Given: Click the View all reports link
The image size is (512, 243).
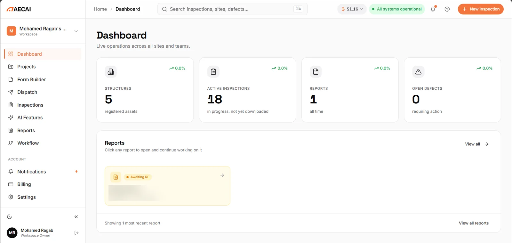Looking at the screenshot, I should (474, 223).
